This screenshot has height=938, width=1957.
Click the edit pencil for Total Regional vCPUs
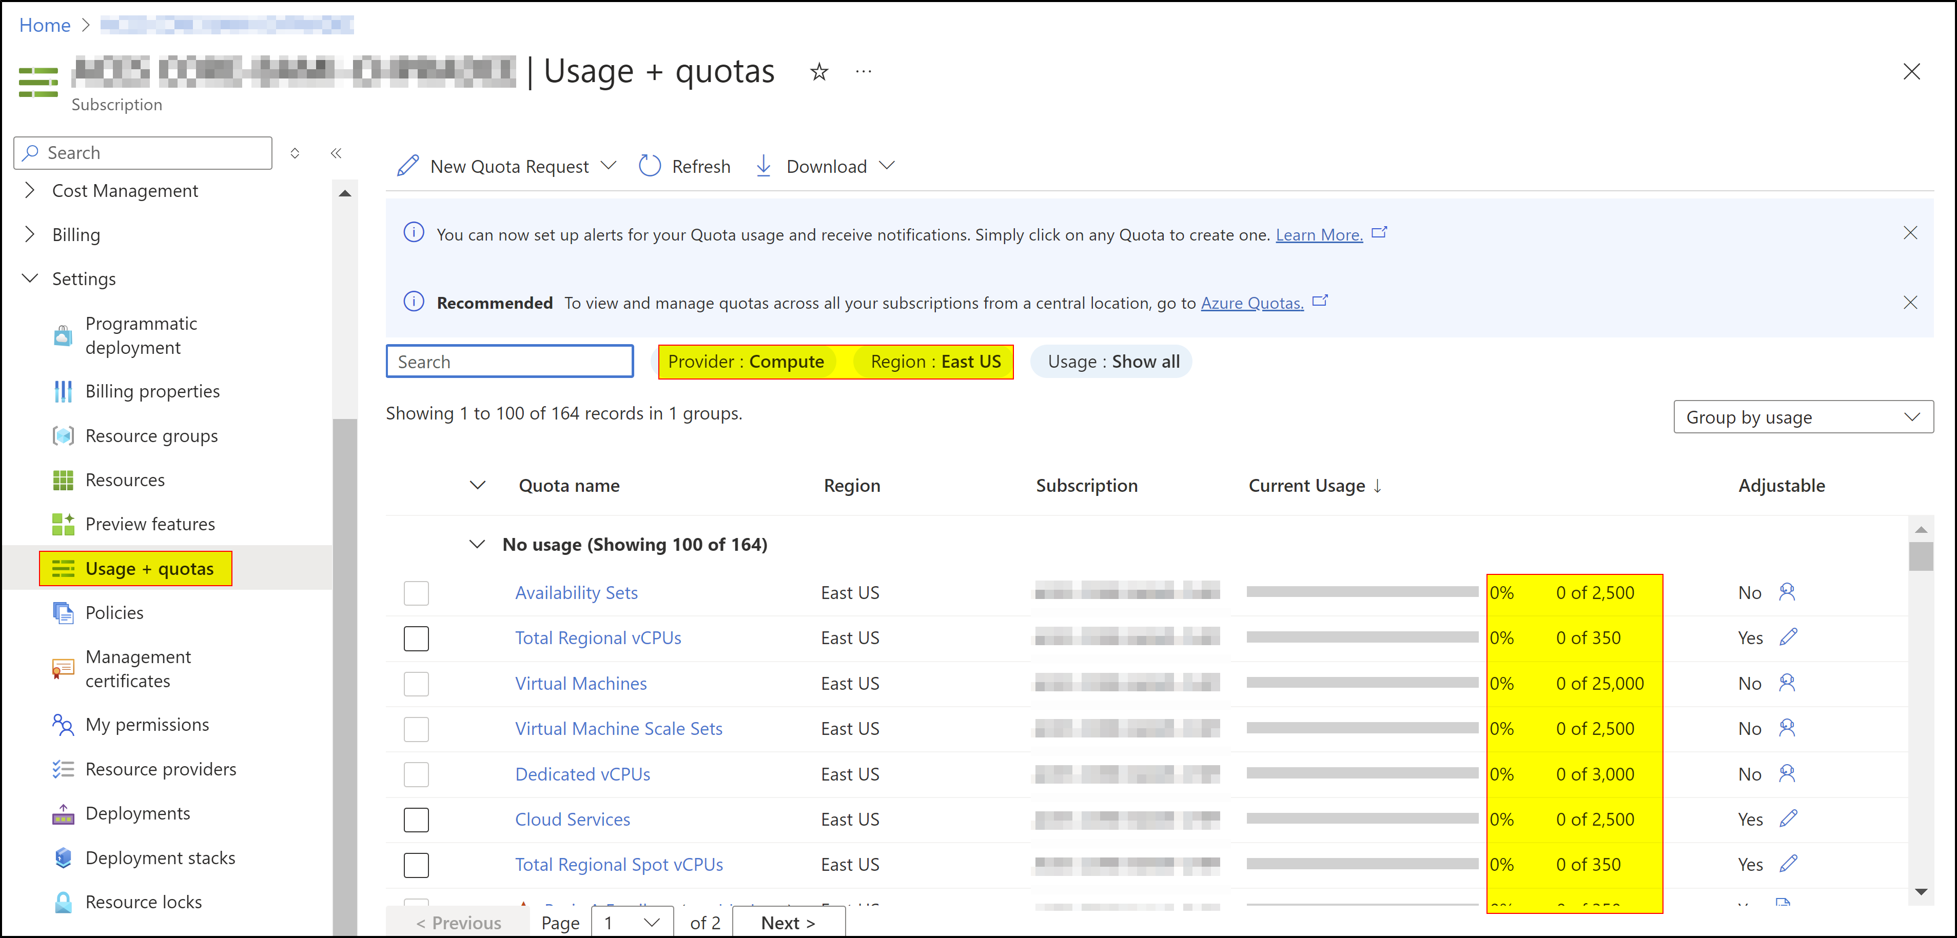(x=1788, y=636)
